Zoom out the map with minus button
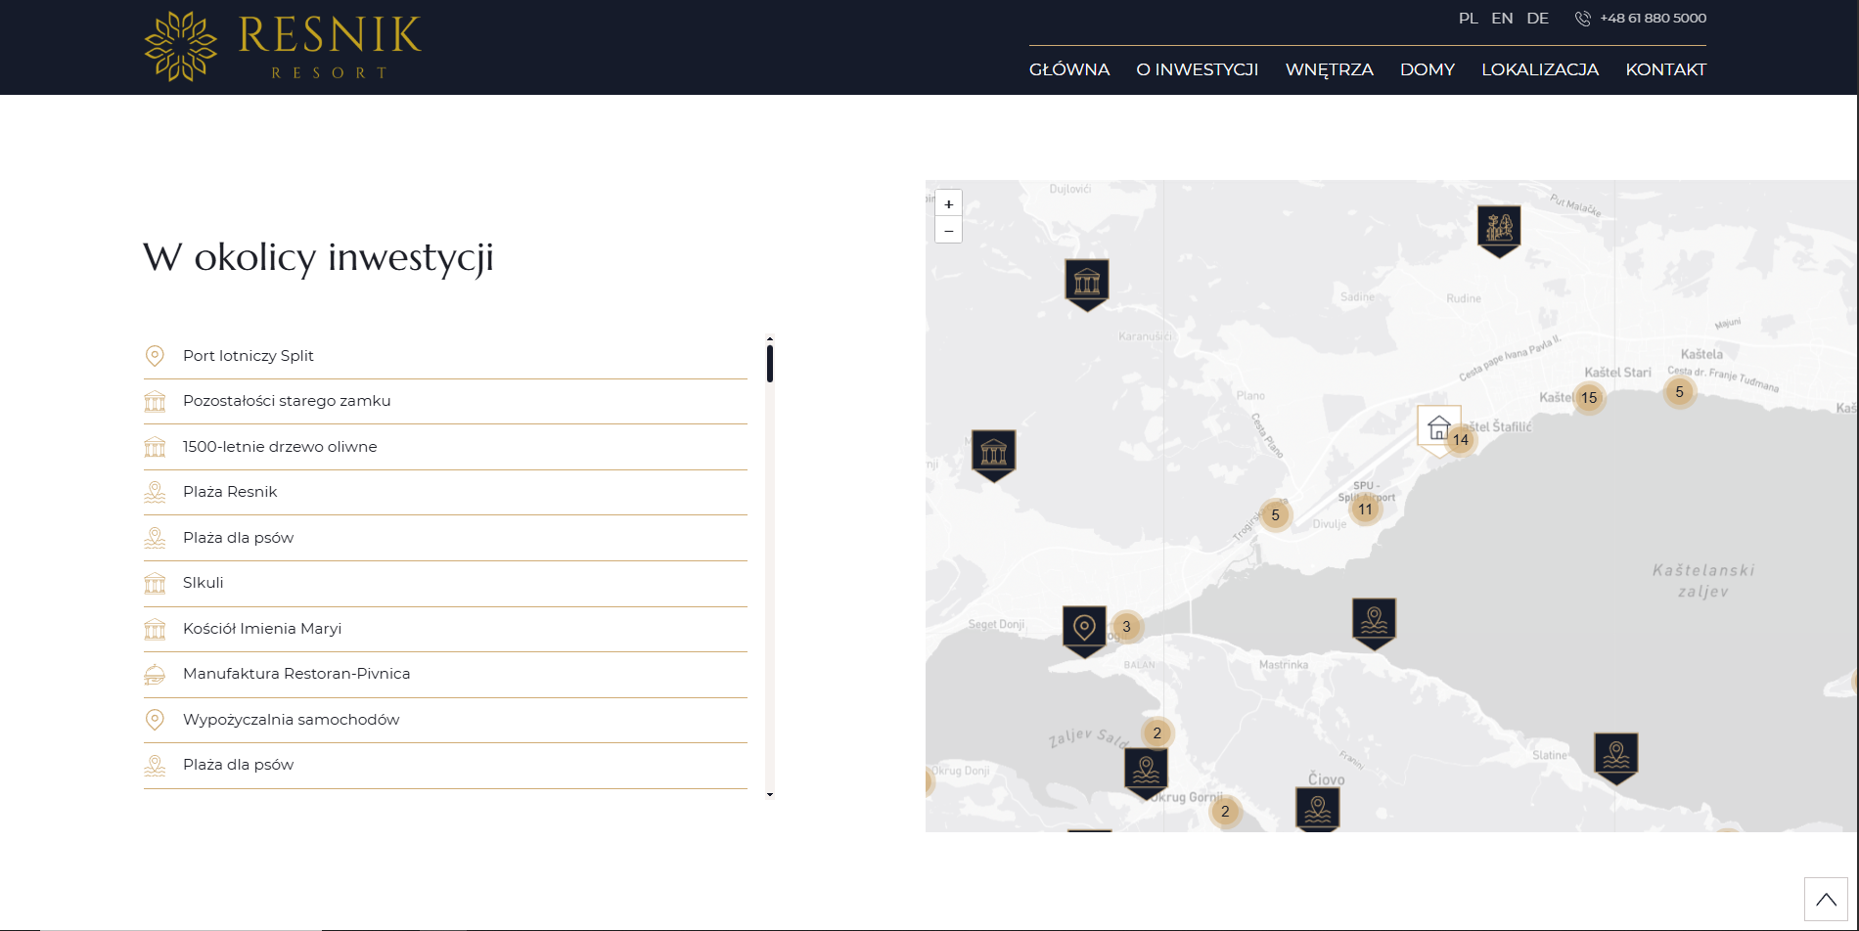The height and width of the screenshot is (931, 1859). pos(948,230)
